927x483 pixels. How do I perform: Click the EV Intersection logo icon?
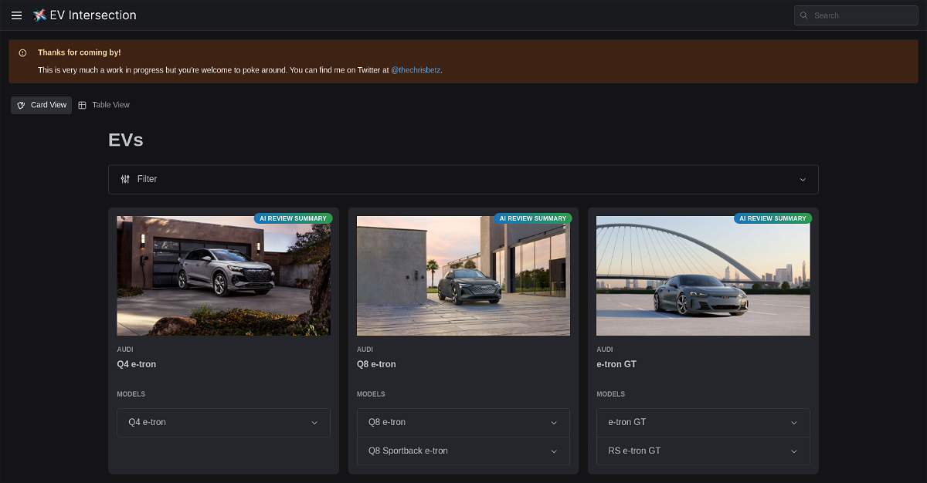click(x=39, y=15)
